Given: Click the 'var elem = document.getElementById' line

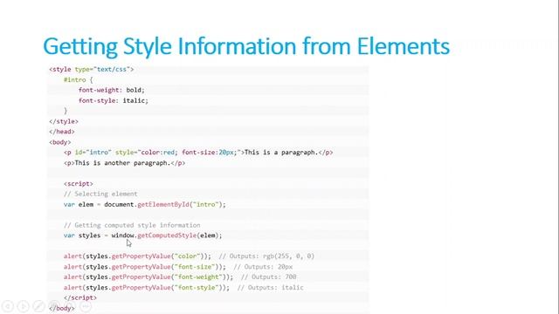Looking at the screenshot, I should (x=145, y=204).
